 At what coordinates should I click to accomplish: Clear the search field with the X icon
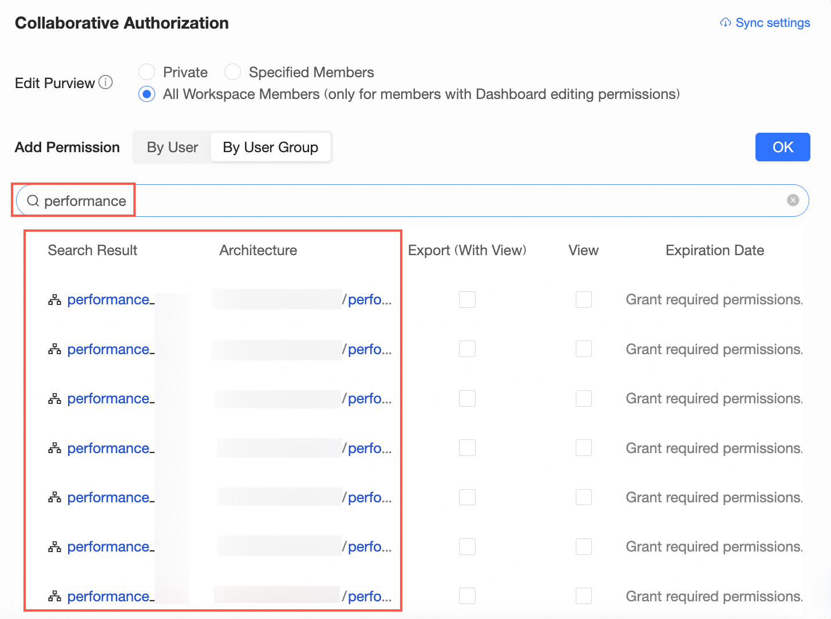(793, 200)
